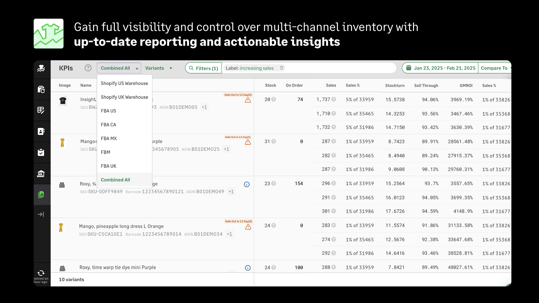Click the Filters (1) button

click(x=203, y=68)
